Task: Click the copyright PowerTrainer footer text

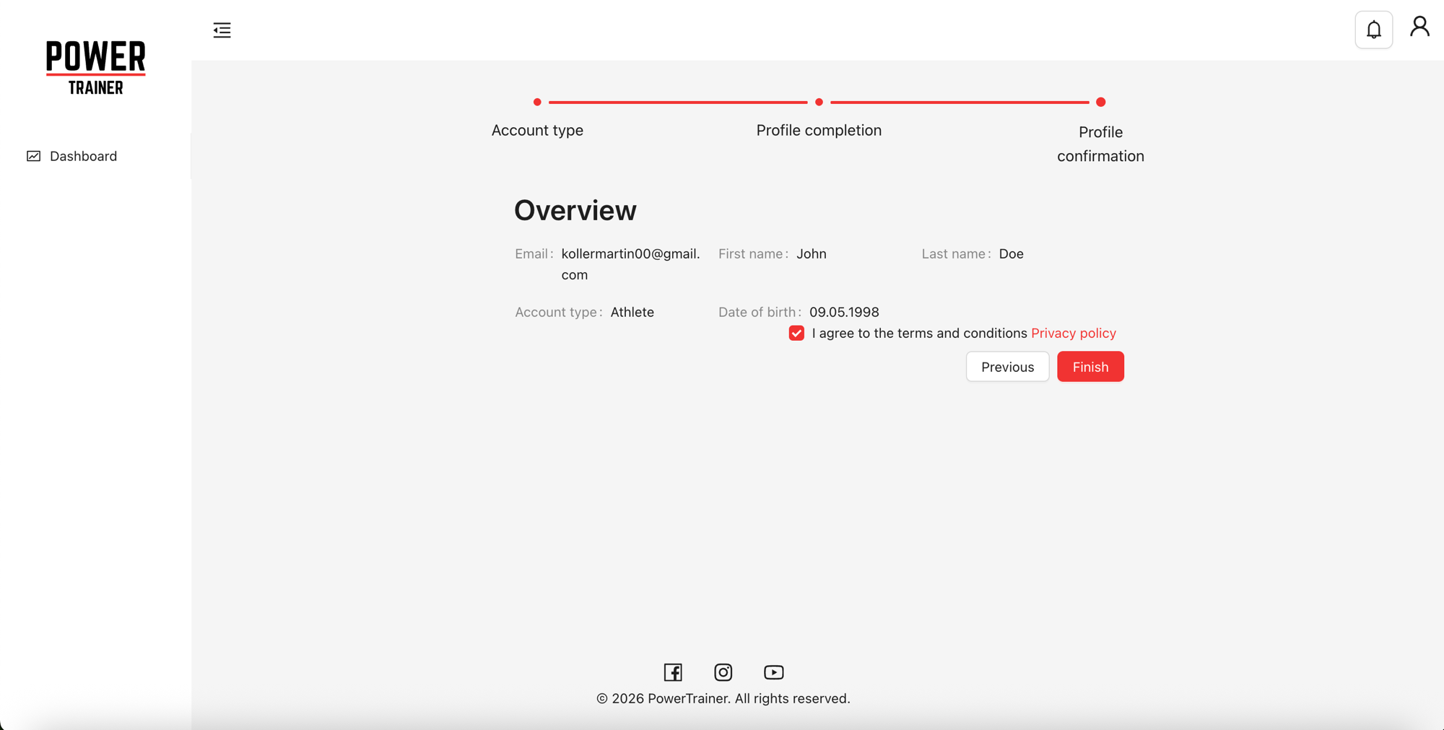Action: (723, 698)
